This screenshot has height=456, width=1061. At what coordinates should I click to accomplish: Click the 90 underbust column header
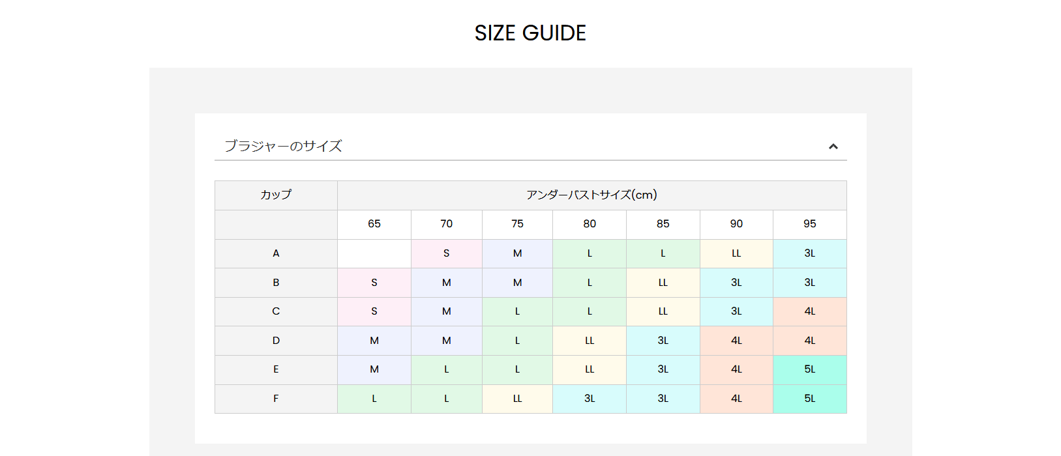click(x=736, y=224)
